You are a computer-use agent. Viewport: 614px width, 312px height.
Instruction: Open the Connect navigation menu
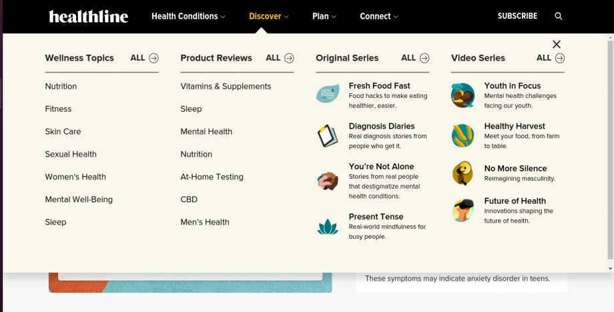pyautogui.click(x=378, y=16)
